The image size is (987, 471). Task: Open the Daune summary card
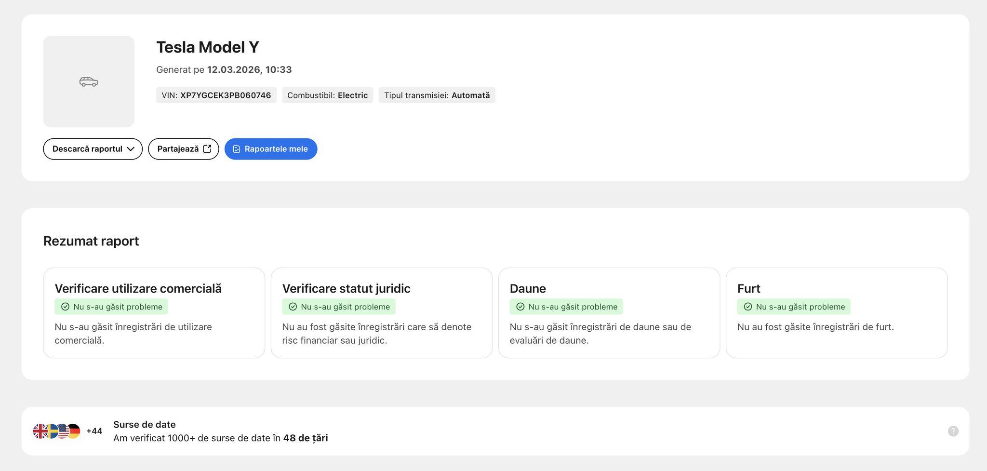click(x=609, y=313)
